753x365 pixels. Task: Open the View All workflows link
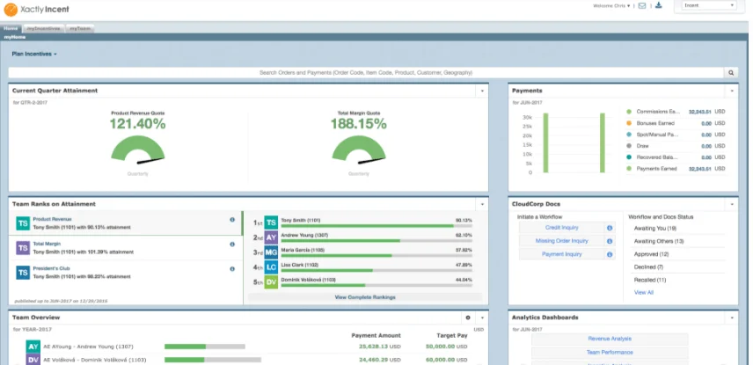[643, 292]
